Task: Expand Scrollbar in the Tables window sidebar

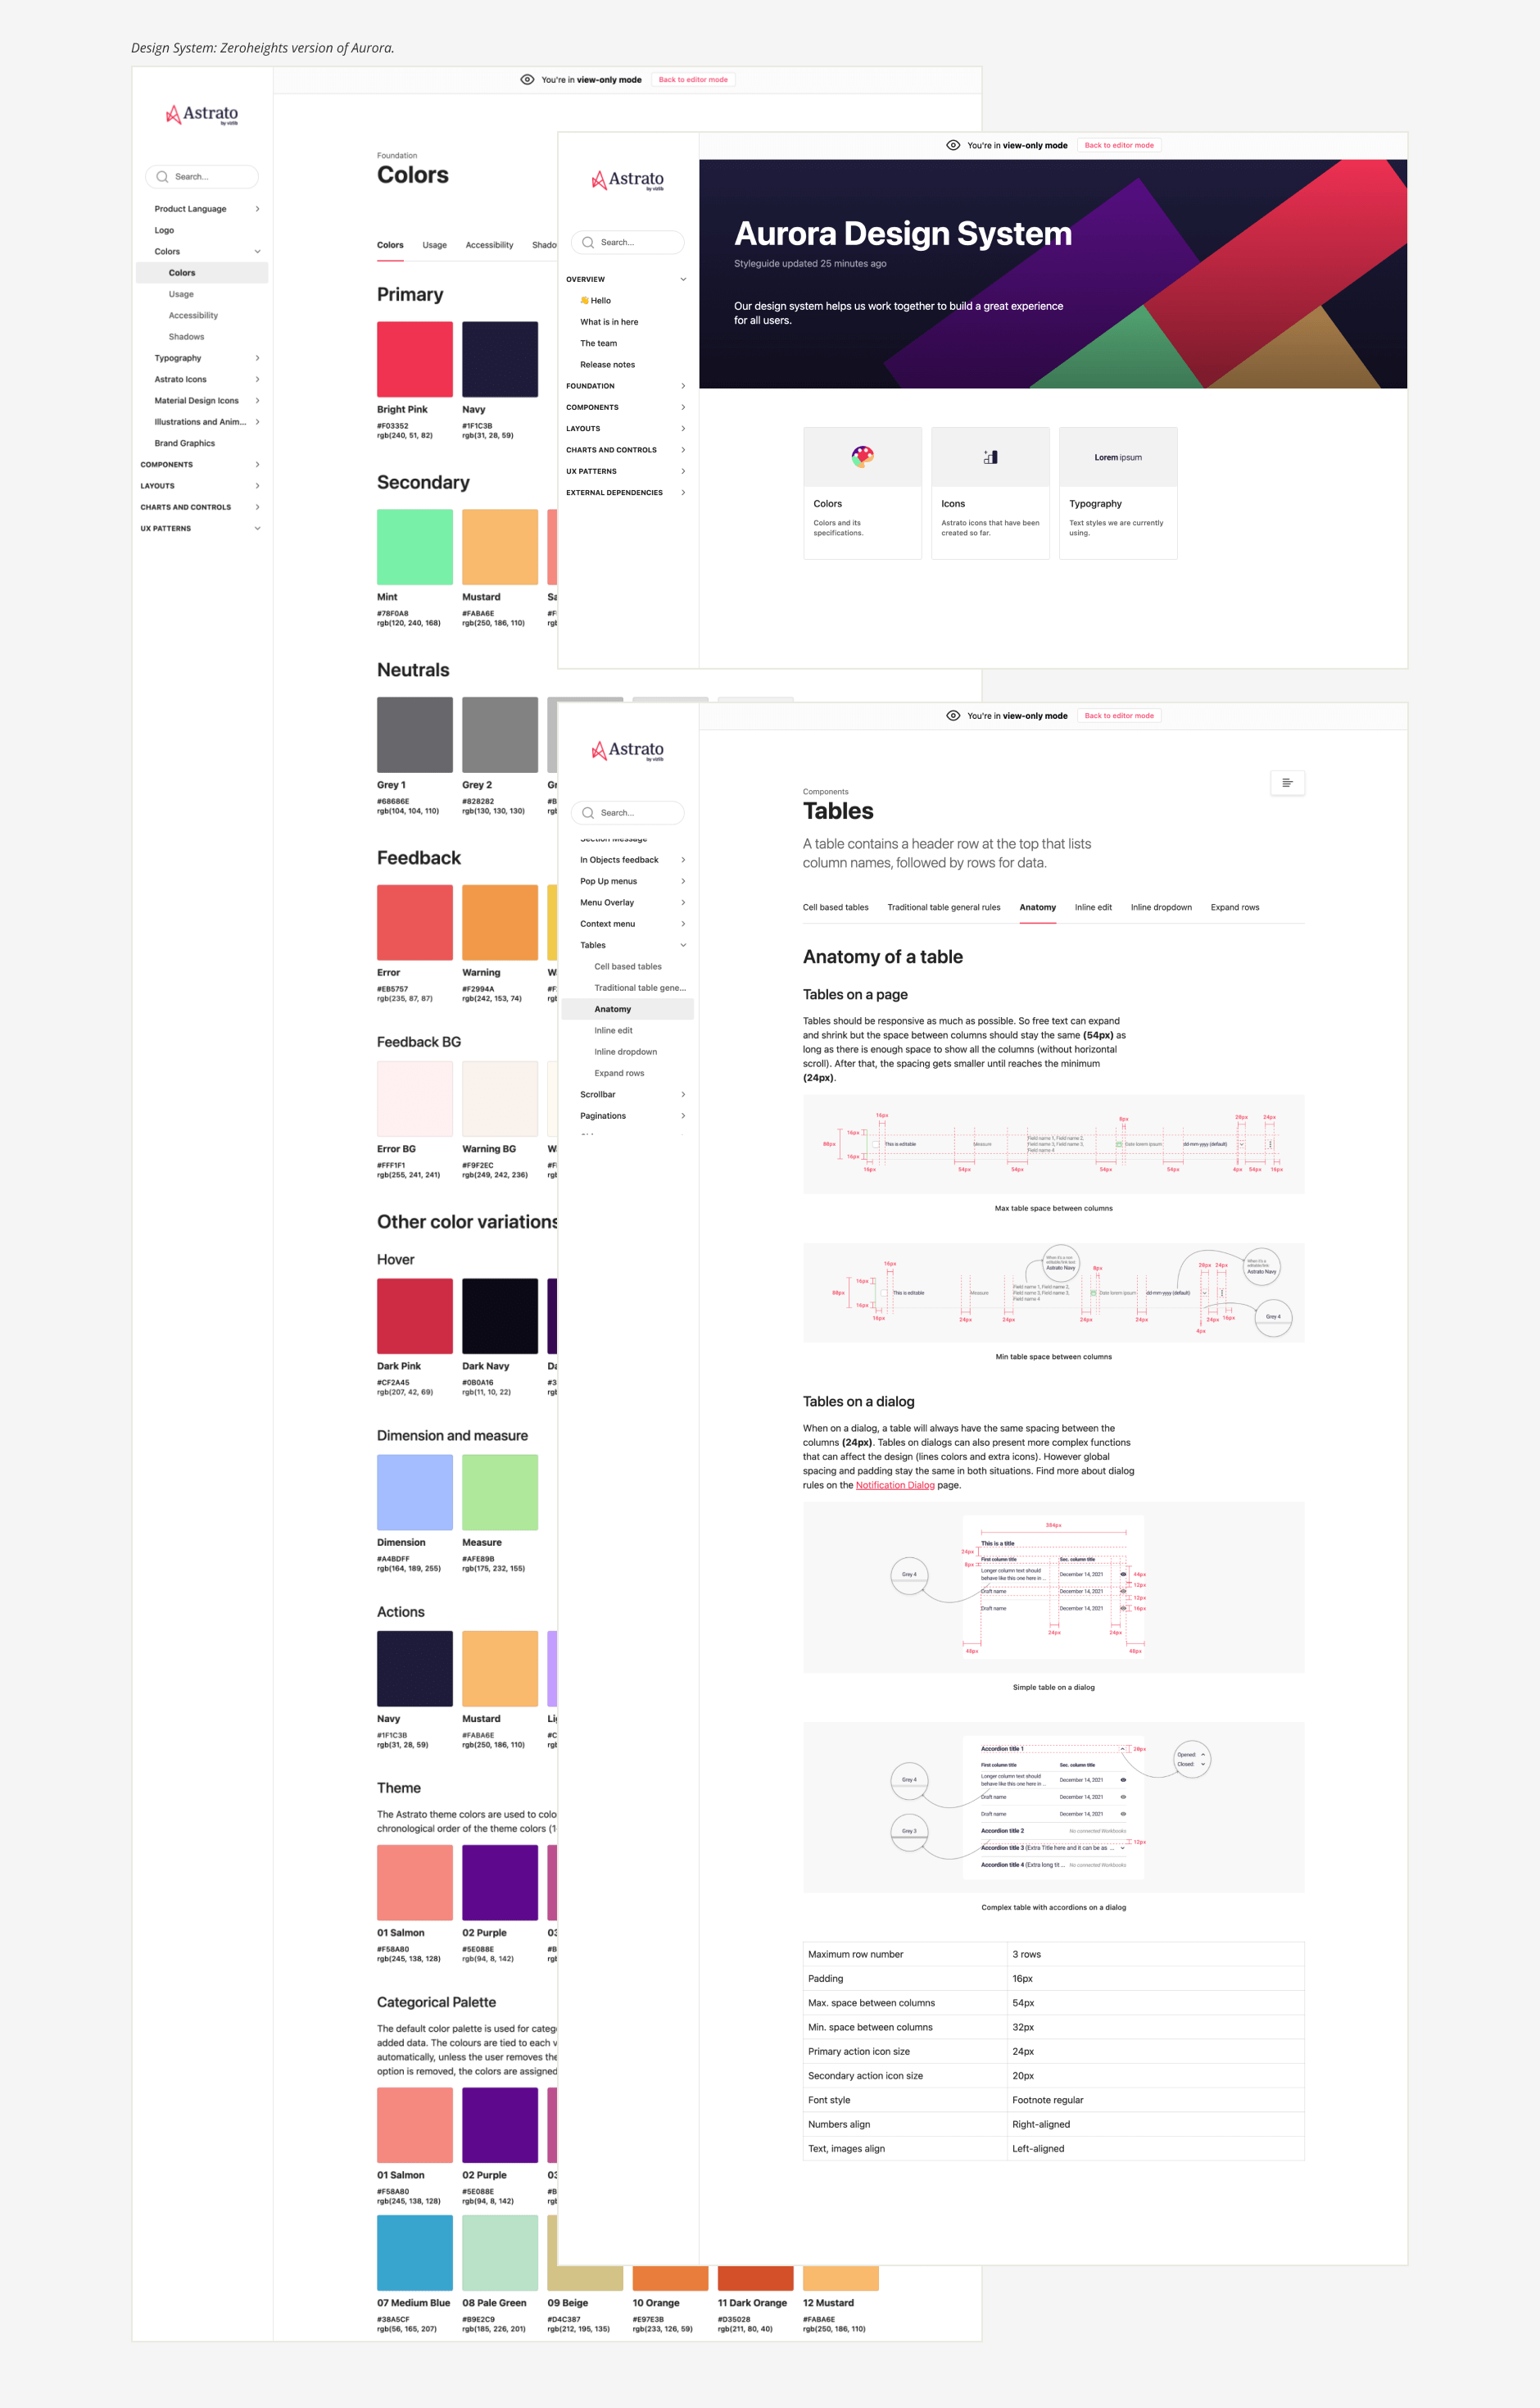Action: click(683, 1094)
